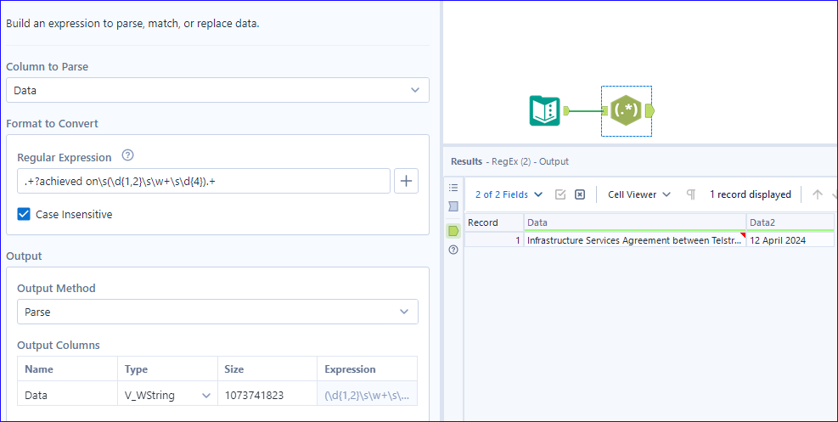Select the 12 April 2024 cell
The width and height of the screenshot is (838, 422).
[789, 240]
